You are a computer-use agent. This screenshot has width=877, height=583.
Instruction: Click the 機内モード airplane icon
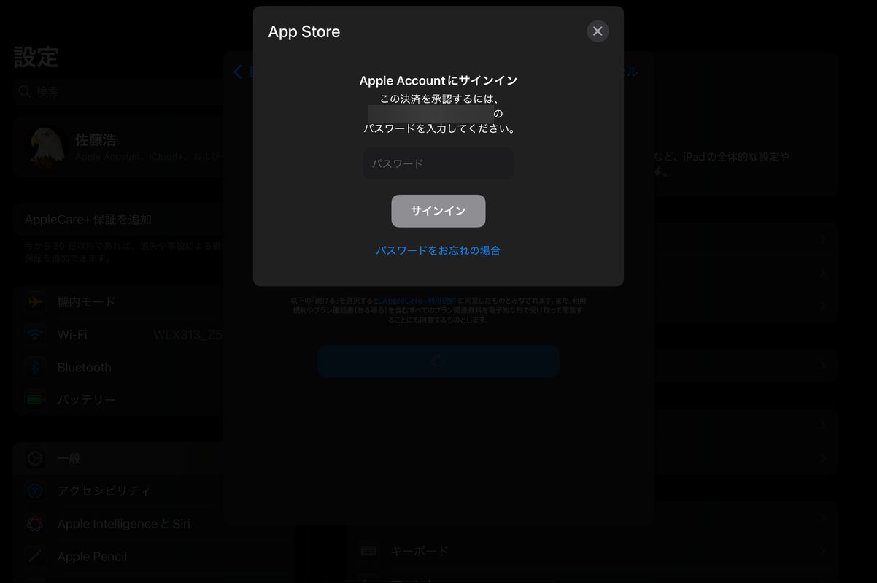(35, 301)
